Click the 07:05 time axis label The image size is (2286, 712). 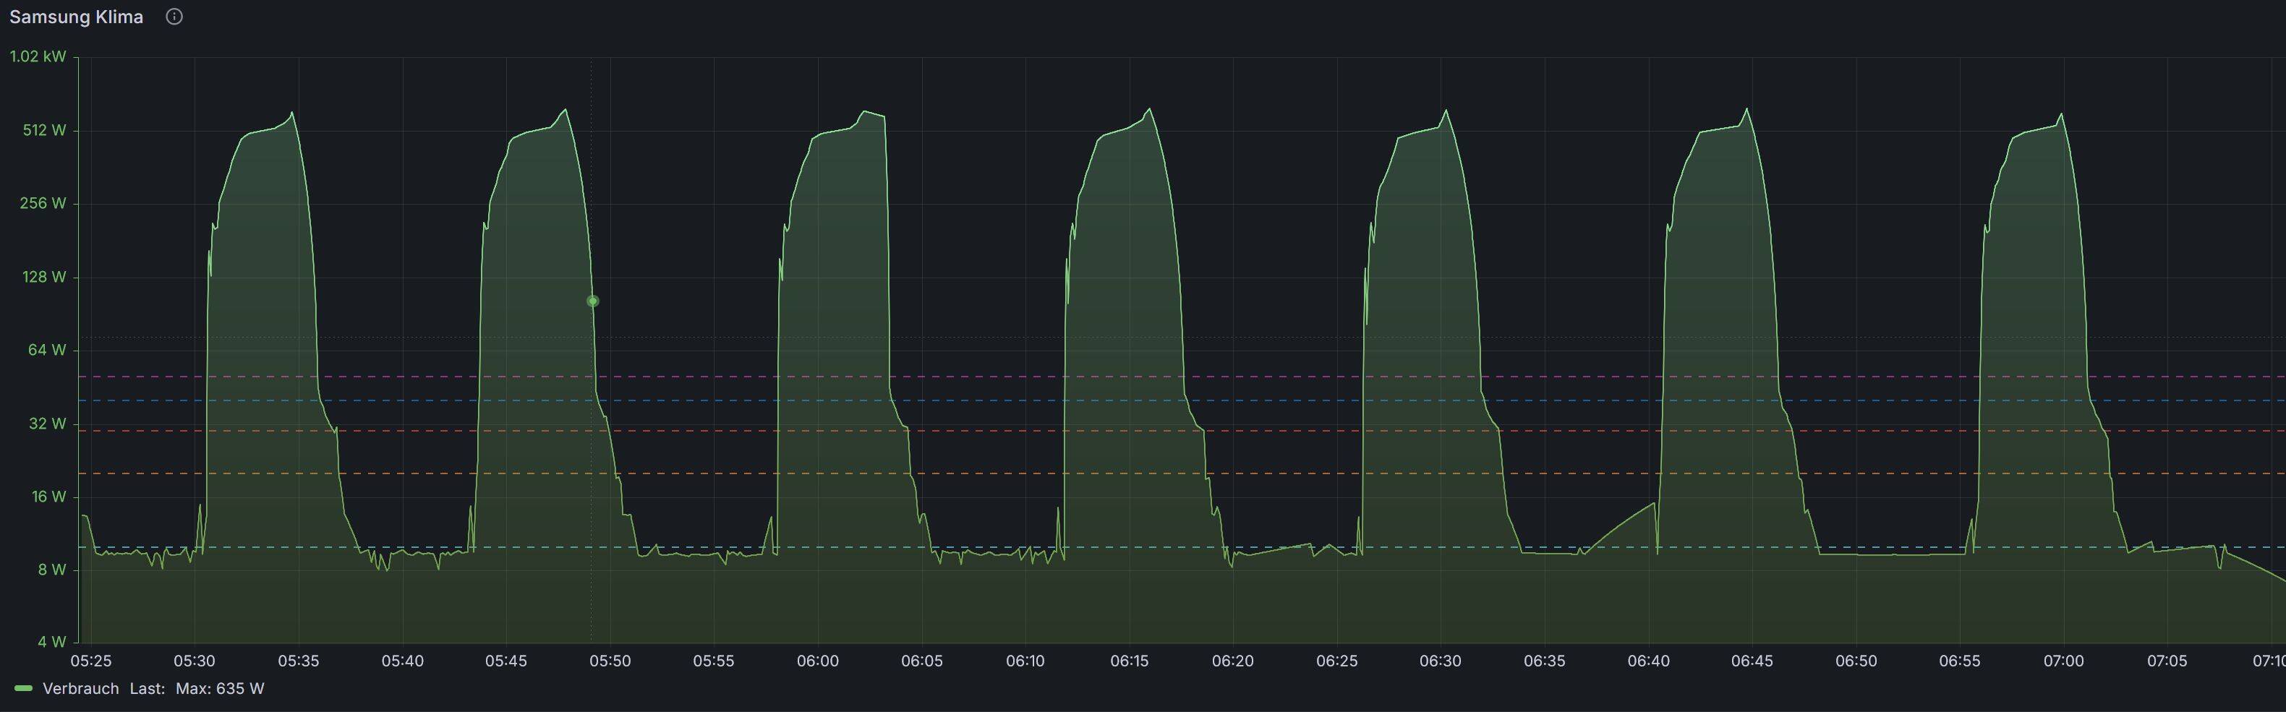click(x=2167, y=661)
